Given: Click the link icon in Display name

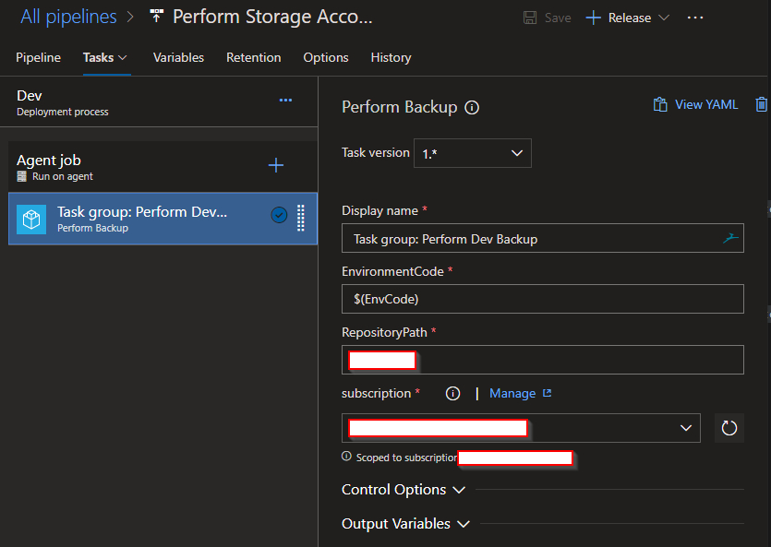Looking at the screenshot, I should coord(730,239).
